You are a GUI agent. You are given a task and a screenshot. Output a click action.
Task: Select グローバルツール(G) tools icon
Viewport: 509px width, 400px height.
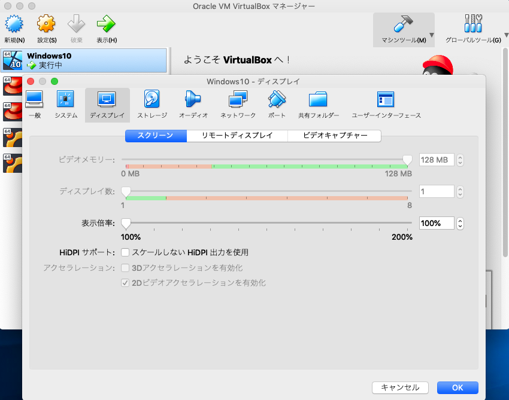[x=473, y=24]
